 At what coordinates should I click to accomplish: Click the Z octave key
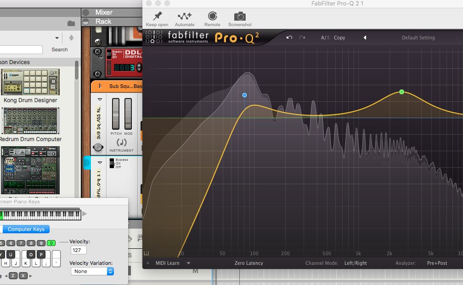tap(13, 275)
